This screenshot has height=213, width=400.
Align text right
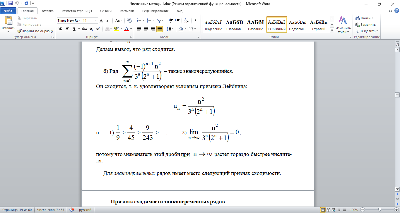click(x=153, y=29)
